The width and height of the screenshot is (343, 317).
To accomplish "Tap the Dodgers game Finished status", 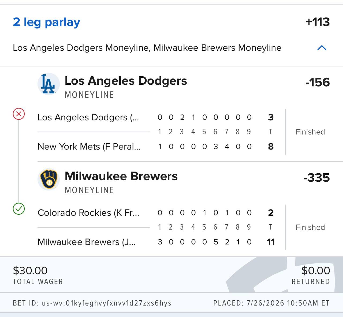I will (x=310, y=132).
